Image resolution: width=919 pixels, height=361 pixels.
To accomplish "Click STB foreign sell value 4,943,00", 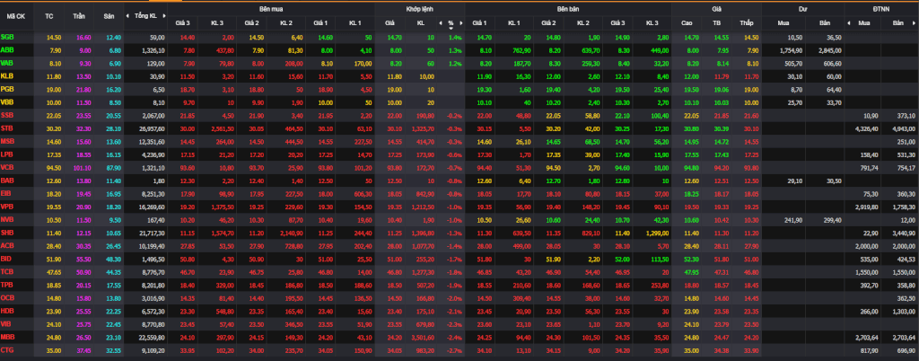I will pos(903,129).
